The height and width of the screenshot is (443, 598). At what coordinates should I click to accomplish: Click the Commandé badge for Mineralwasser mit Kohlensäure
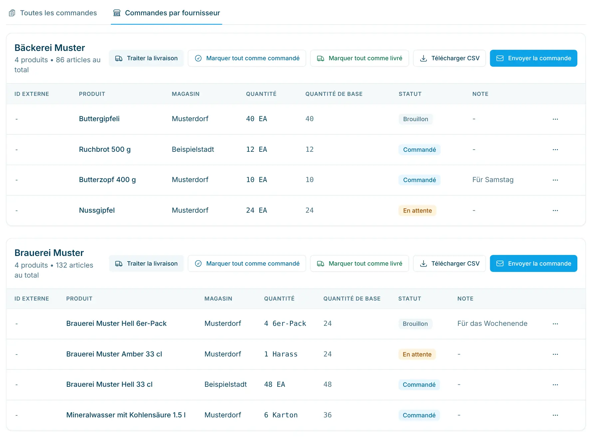pos(419,415)
